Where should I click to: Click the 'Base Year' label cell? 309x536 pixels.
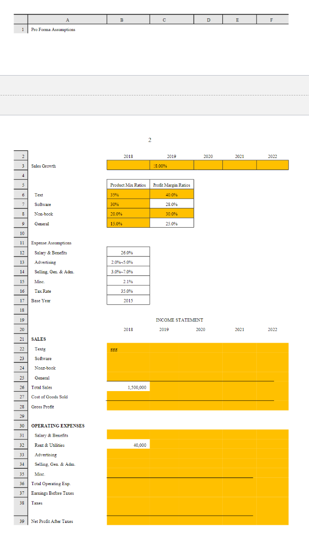41,301
